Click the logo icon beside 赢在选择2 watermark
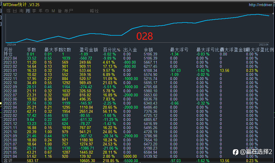Viewport: 275px width, 163px height. pyautogui.click(x=236, y=152)
